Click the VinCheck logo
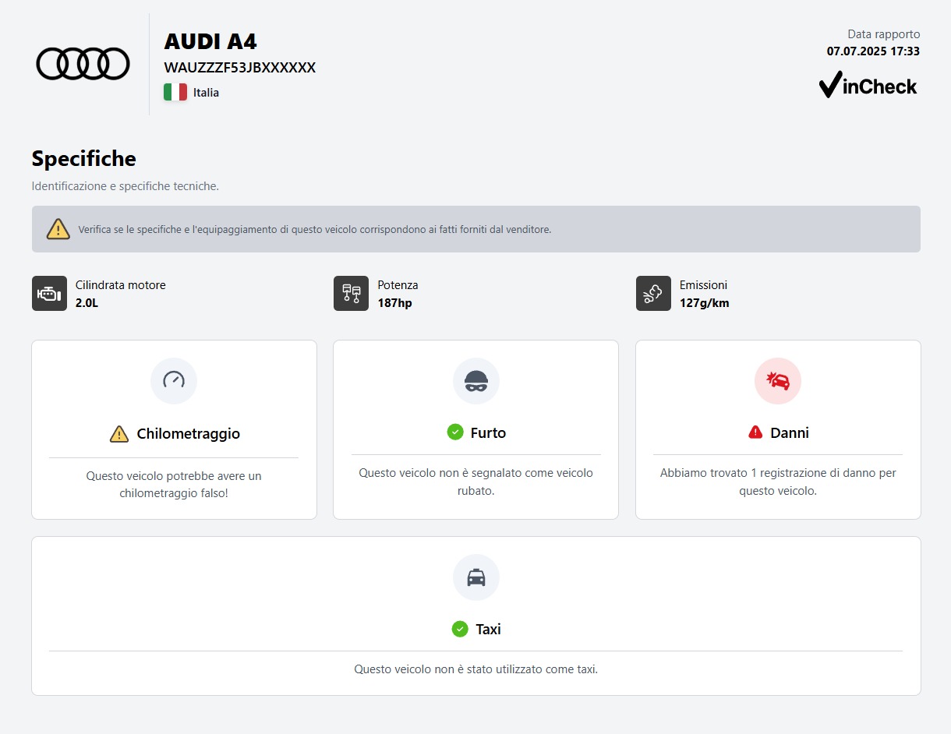 coord(868,85)
